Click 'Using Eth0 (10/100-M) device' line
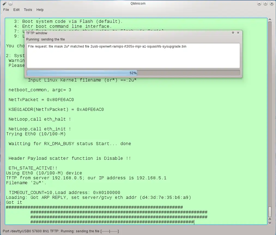Image resolution: width=276 pixels, height=235 pixels. pos(44,173)
